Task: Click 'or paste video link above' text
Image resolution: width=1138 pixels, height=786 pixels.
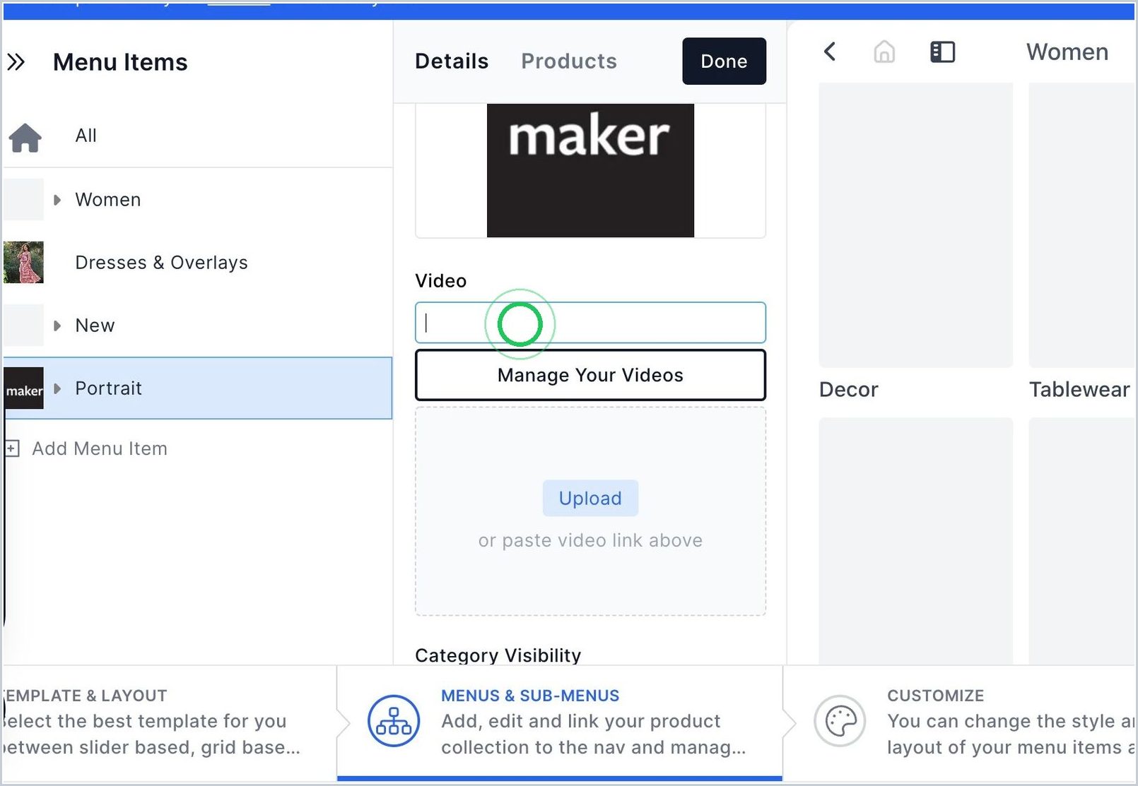Action: 590,540
